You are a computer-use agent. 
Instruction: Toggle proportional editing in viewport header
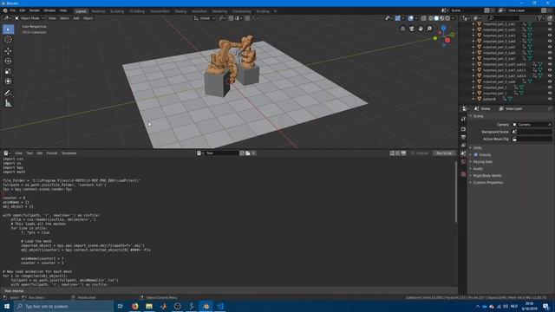coord(247,18)
